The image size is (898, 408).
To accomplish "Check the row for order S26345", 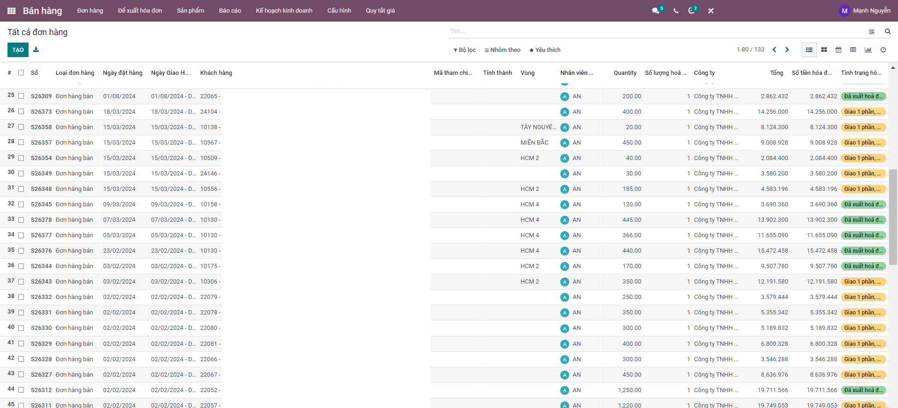I will [21, 204].
